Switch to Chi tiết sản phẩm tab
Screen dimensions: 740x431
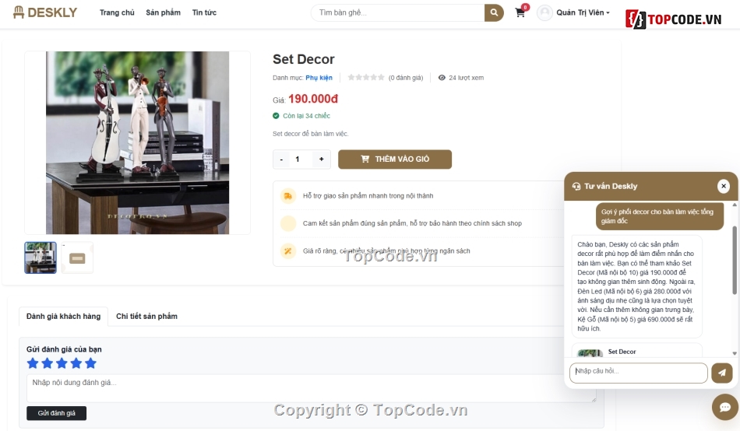(146, 317)
